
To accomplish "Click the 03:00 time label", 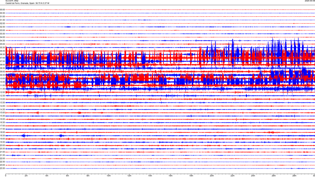I will coord(2,30).
